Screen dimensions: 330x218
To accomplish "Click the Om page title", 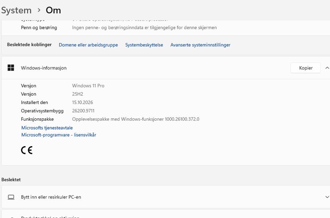I will click(53, 10).
